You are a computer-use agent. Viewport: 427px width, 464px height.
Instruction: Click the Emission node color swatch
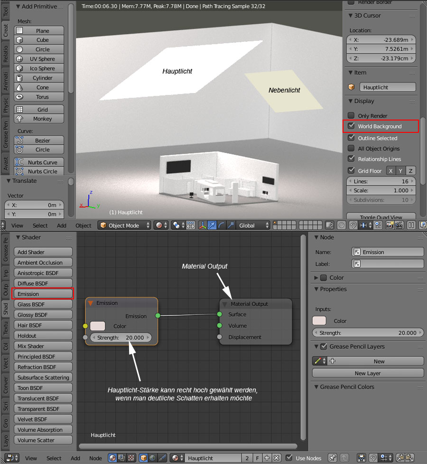point(97,326)
